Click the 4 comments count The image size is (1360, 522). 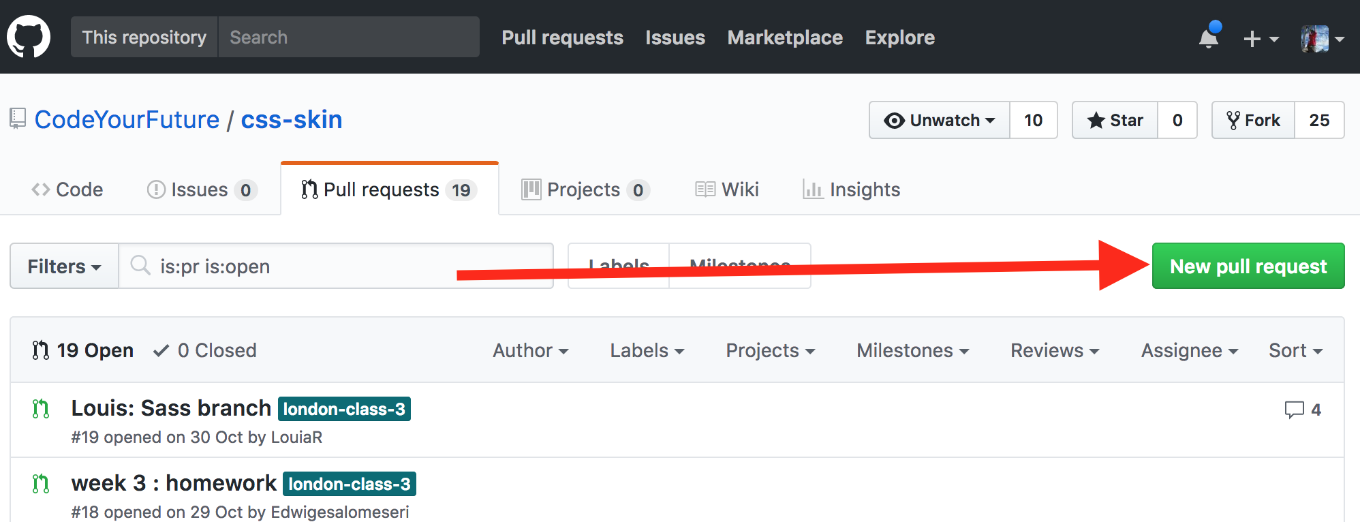coord(1316,410)
